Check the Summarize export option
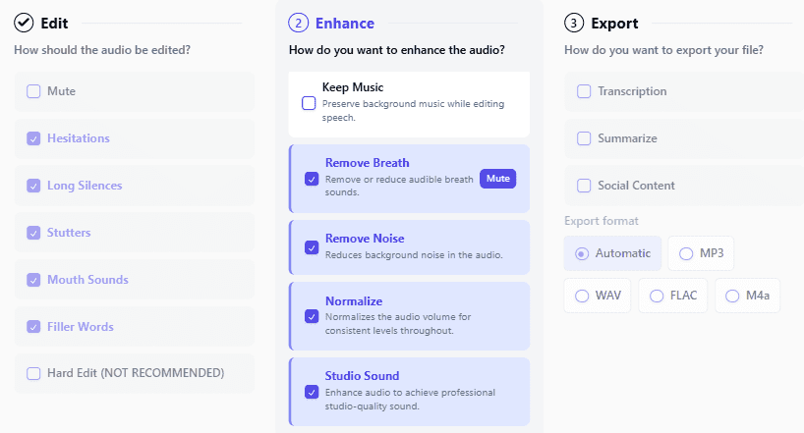This screenshot has width=804, height=433. [584, 138]
